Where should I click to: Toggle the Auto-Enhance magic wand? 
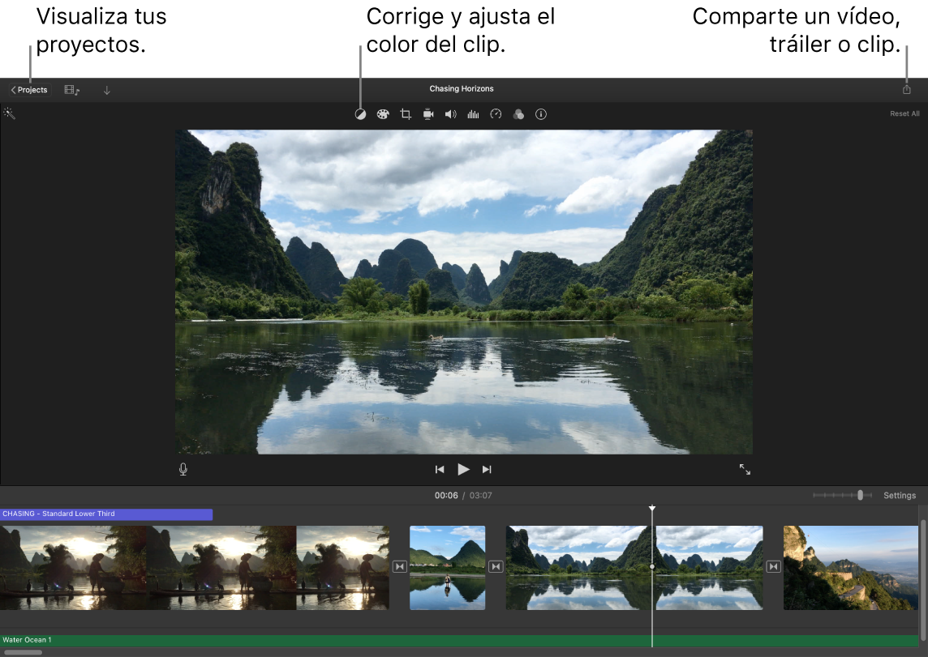coord(10,113)
